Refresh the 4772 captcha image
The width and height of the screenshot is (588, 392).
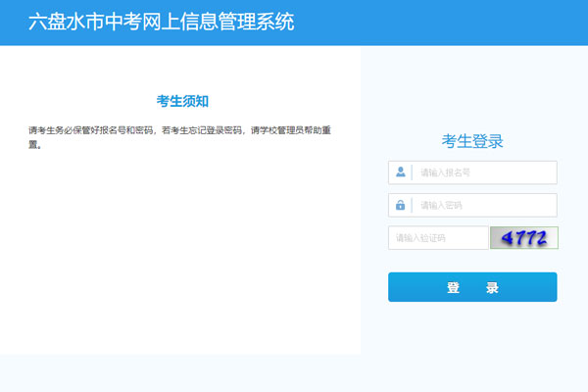tap(524, 238)
